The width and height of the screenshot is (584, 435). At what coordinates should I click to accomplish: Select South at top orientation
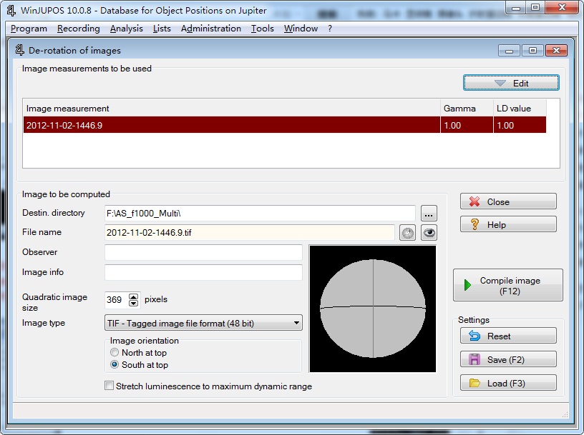[x=115, y=365]
